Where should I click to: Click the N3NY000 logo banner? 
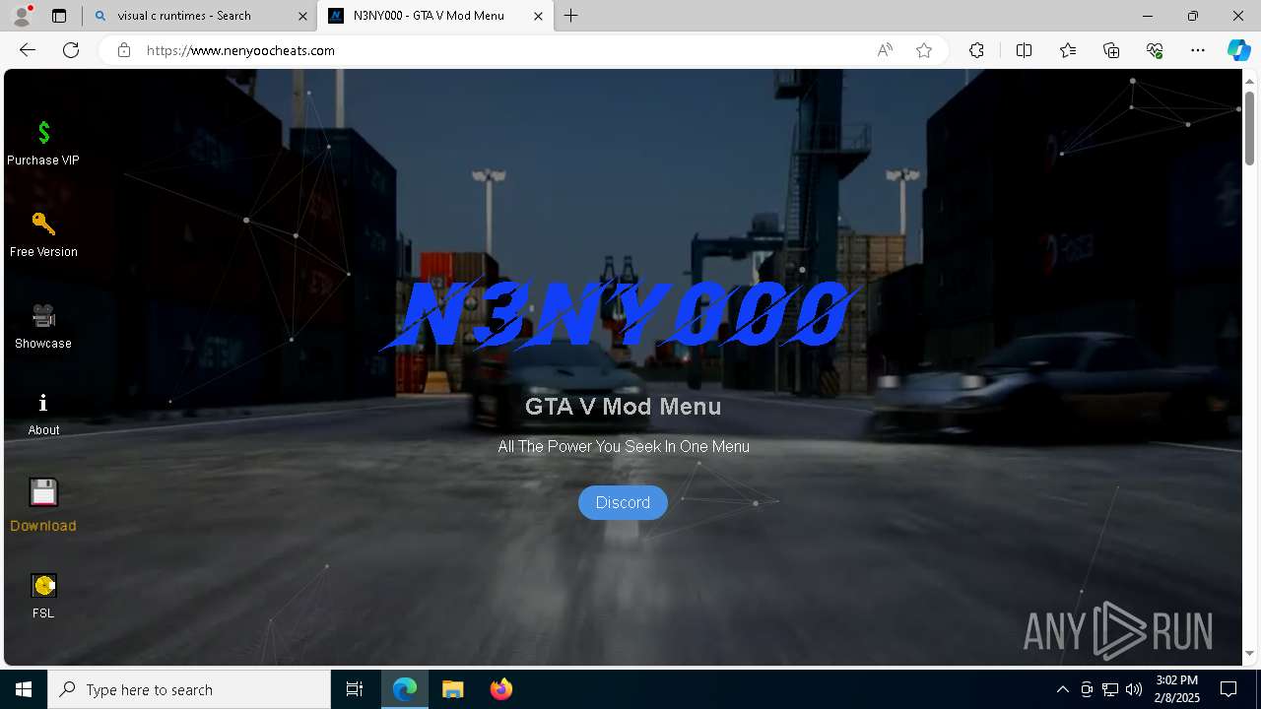(x=621, y=315)
